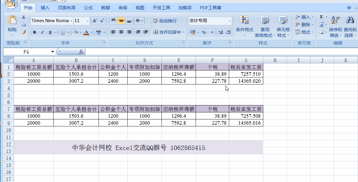Click the increase decimal icon

click(221, 32)
